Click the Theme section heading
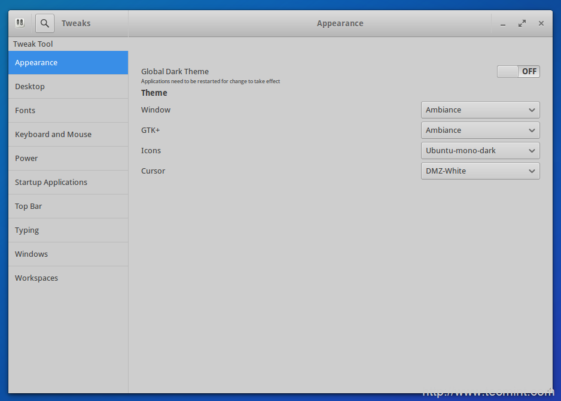This screenshot has height=401, width=561. tap(154, 93)
